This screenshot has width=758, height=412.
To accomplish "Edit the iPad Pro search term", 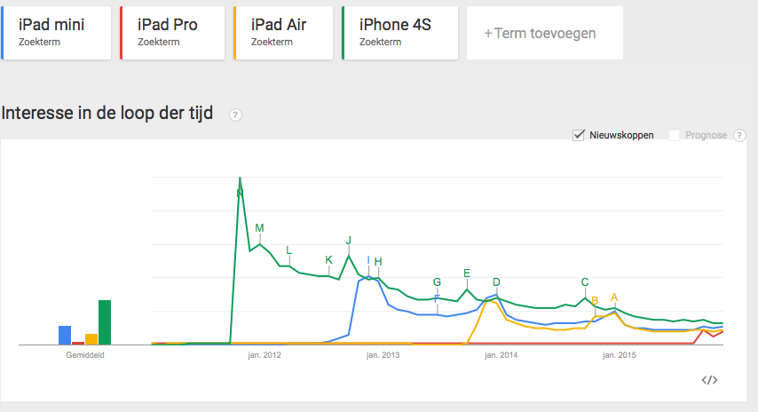I will (x=172, y=33).
